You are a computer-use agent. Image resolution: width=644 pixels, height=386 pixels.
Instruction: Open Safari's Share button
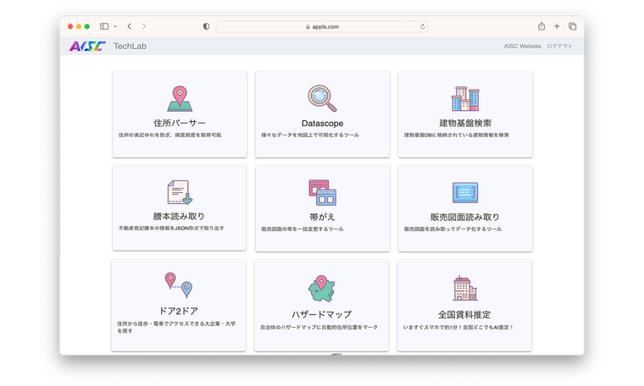click(541, 27)
